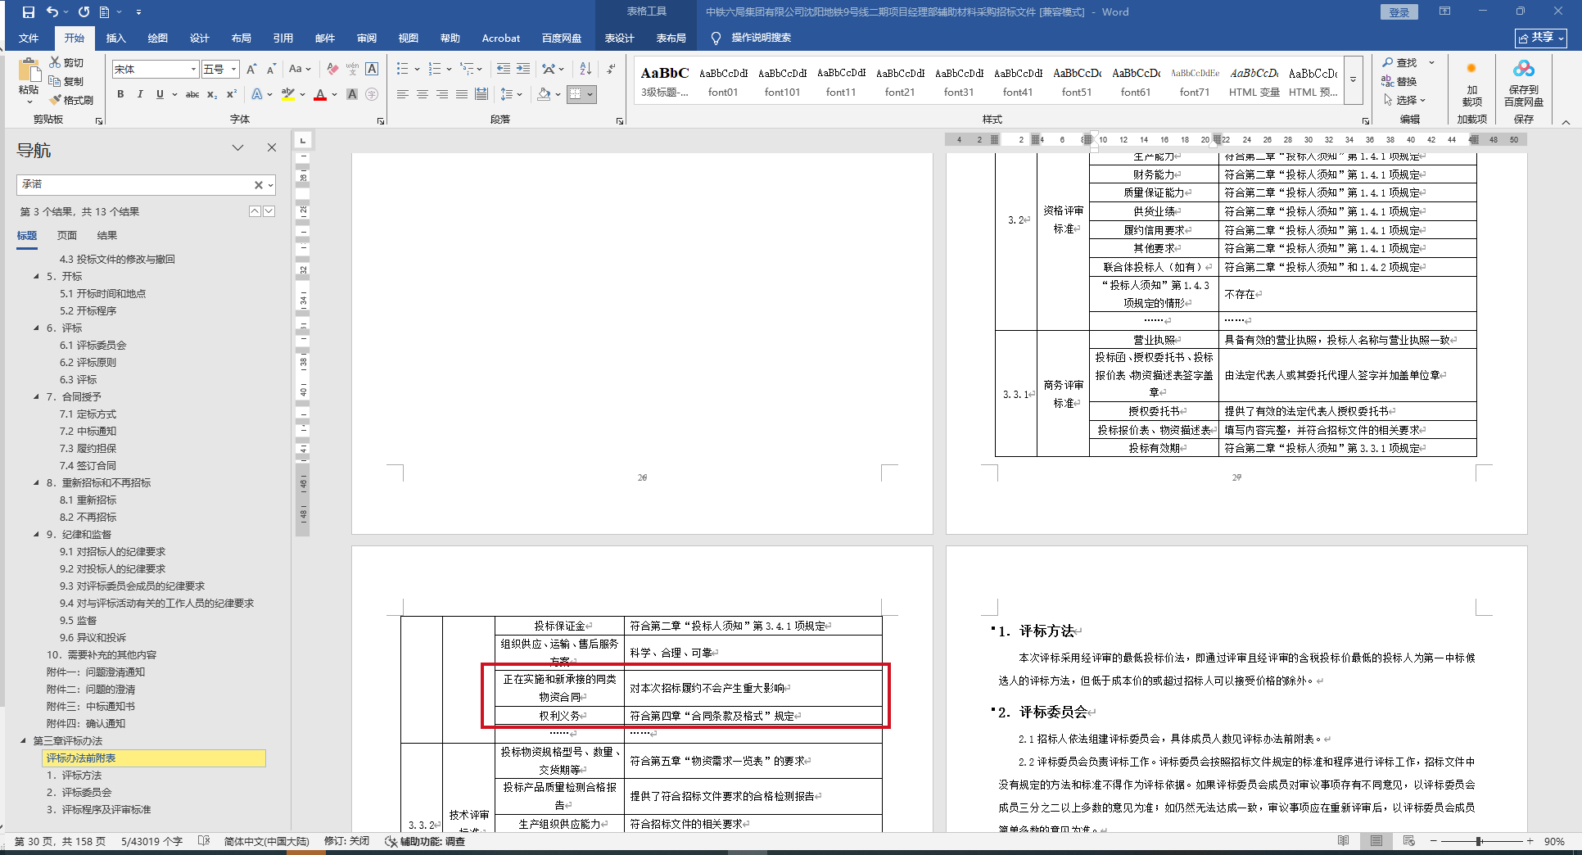The height and width of the screenshot is (855, 1582).
Task: Select the 6.1 评标委员会 heading
Action: 93,346
